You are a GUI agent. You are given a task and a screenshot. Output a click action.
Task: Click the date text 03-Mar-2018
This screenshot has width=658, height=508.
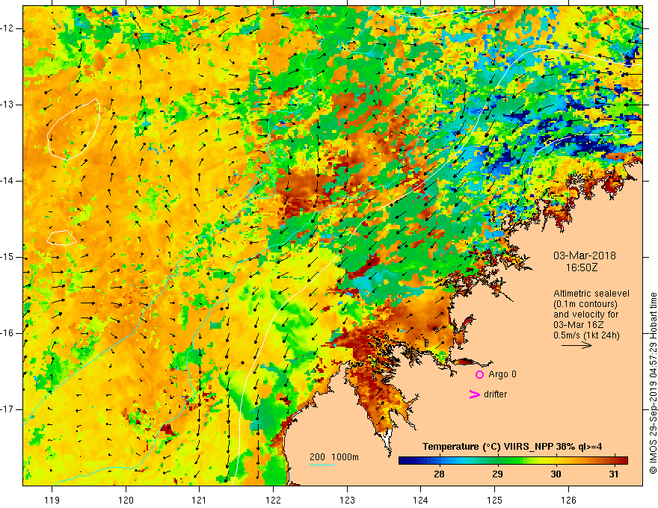point(585,255)
